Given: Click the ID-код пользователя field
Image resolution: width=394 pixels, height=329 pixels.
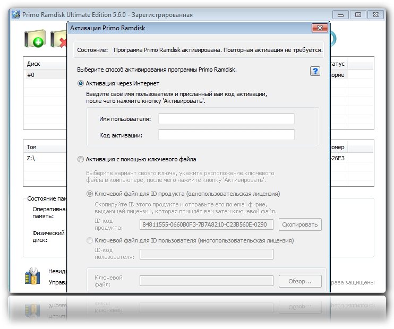Looking at the screenshot, I should coord(206,254).
